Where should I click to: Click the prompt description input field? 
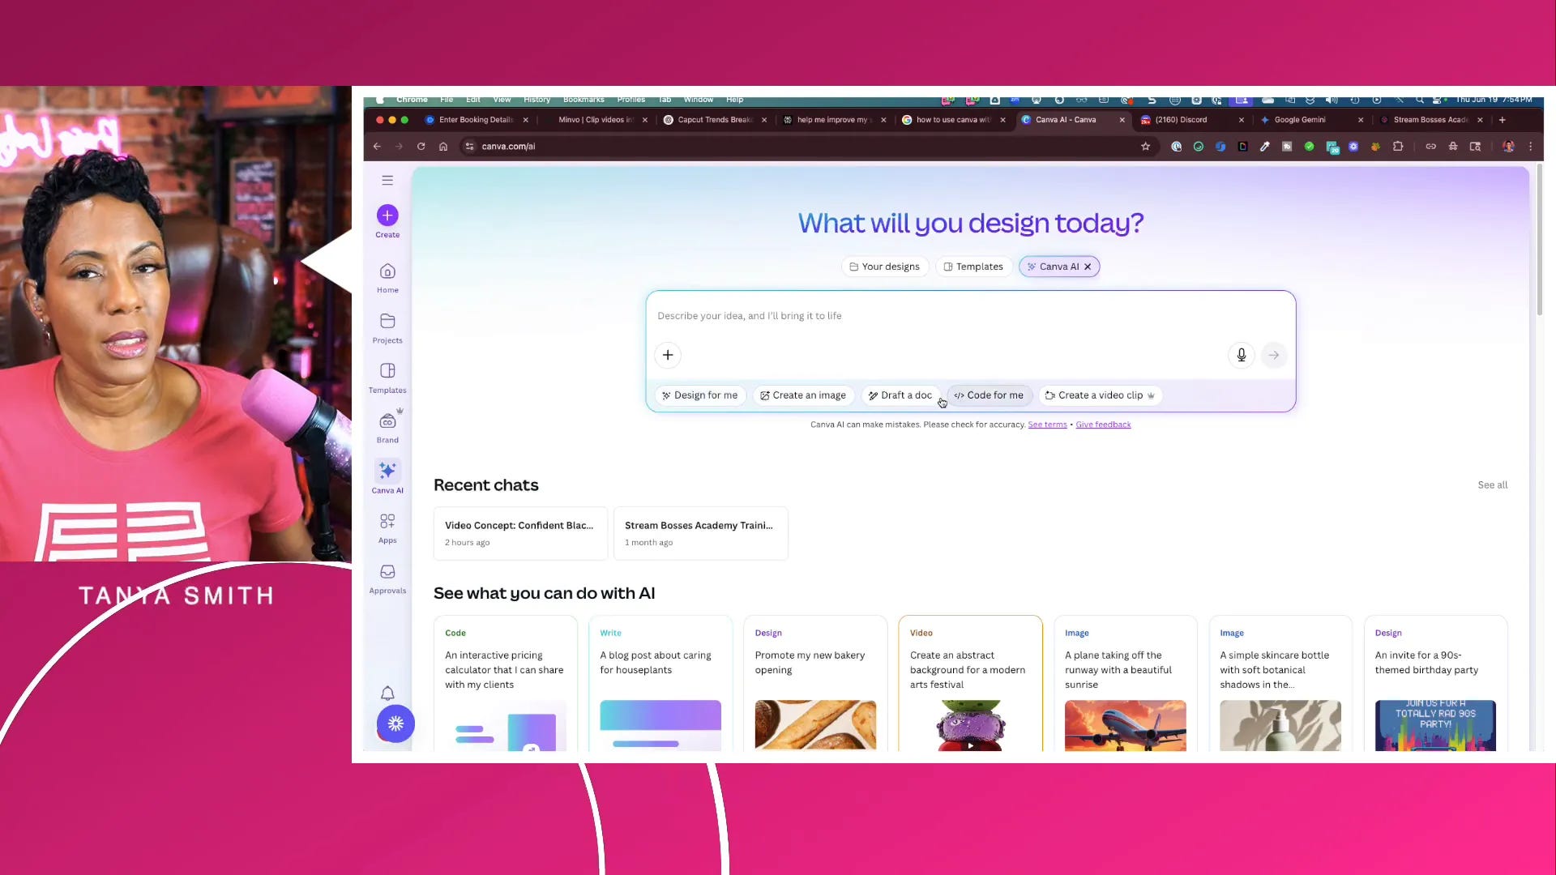tap(970, 316)
